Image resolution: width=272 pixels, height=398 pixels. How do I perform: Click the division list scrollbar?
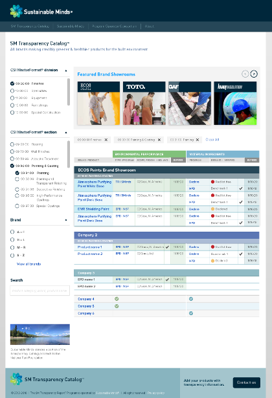click(x=68, y=92)
